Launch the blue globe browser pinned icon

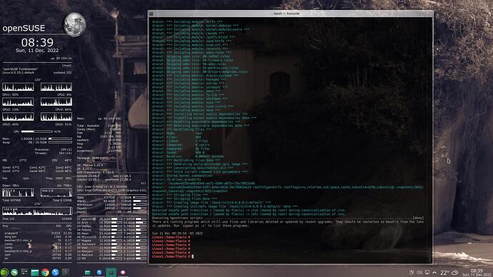coord(55,272)
